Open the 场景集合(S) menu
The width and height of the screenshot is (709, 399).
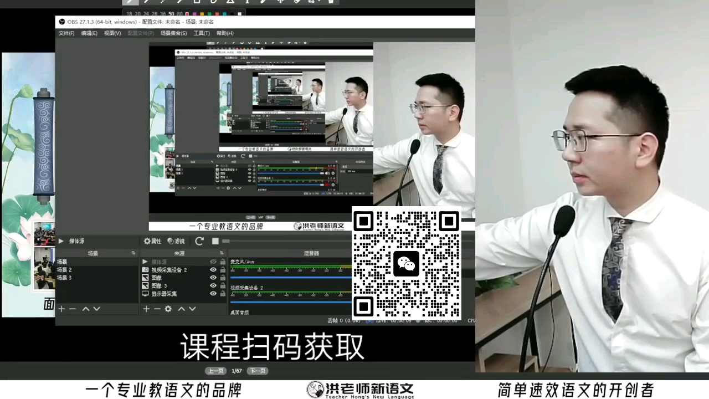(x=173, y=33)
